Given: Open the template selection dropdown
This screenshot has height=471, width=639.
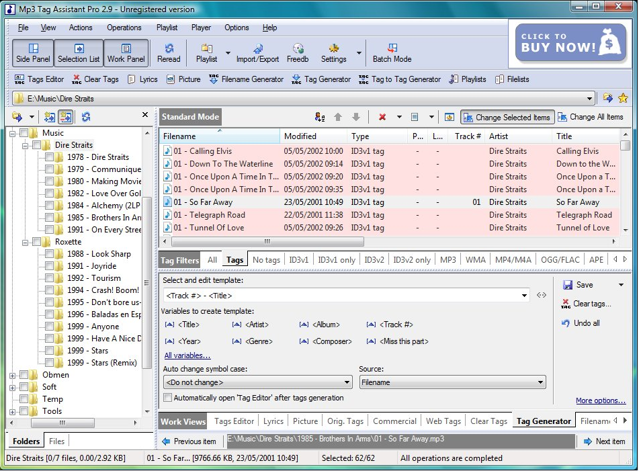Looking at the screenshot, I should click(525, 296).
